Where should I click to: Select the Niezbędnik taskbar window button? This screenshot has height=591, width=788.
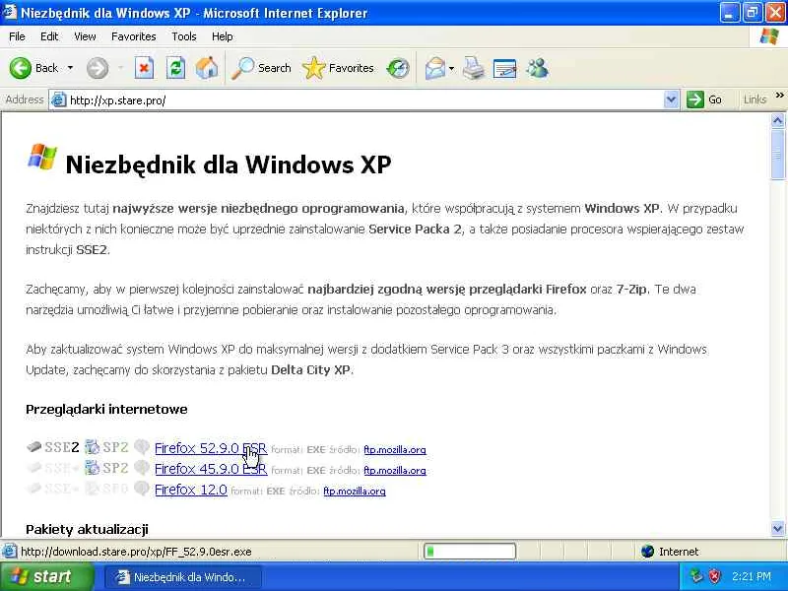183,577
